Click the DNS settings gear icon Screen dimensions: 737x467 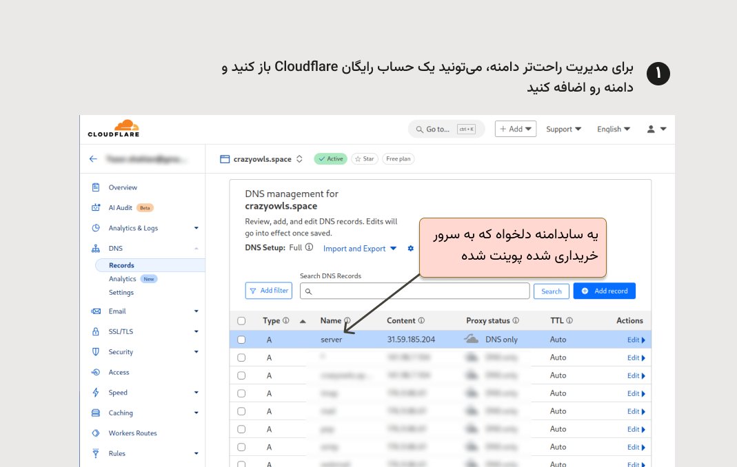pyautogui.click(x=411, y=248)
